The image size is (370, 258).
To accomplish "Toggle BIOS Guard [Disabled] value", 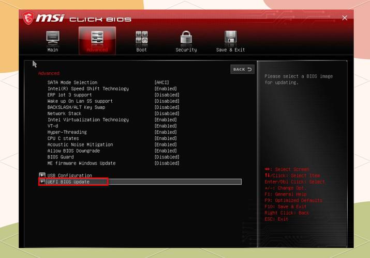I will pos(167,157).
